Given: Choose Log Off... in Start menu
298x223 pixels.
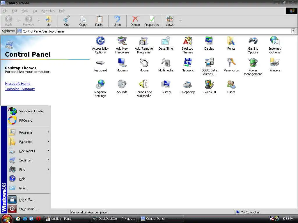Looking at the screenshot, I should [x=29, y=200].
